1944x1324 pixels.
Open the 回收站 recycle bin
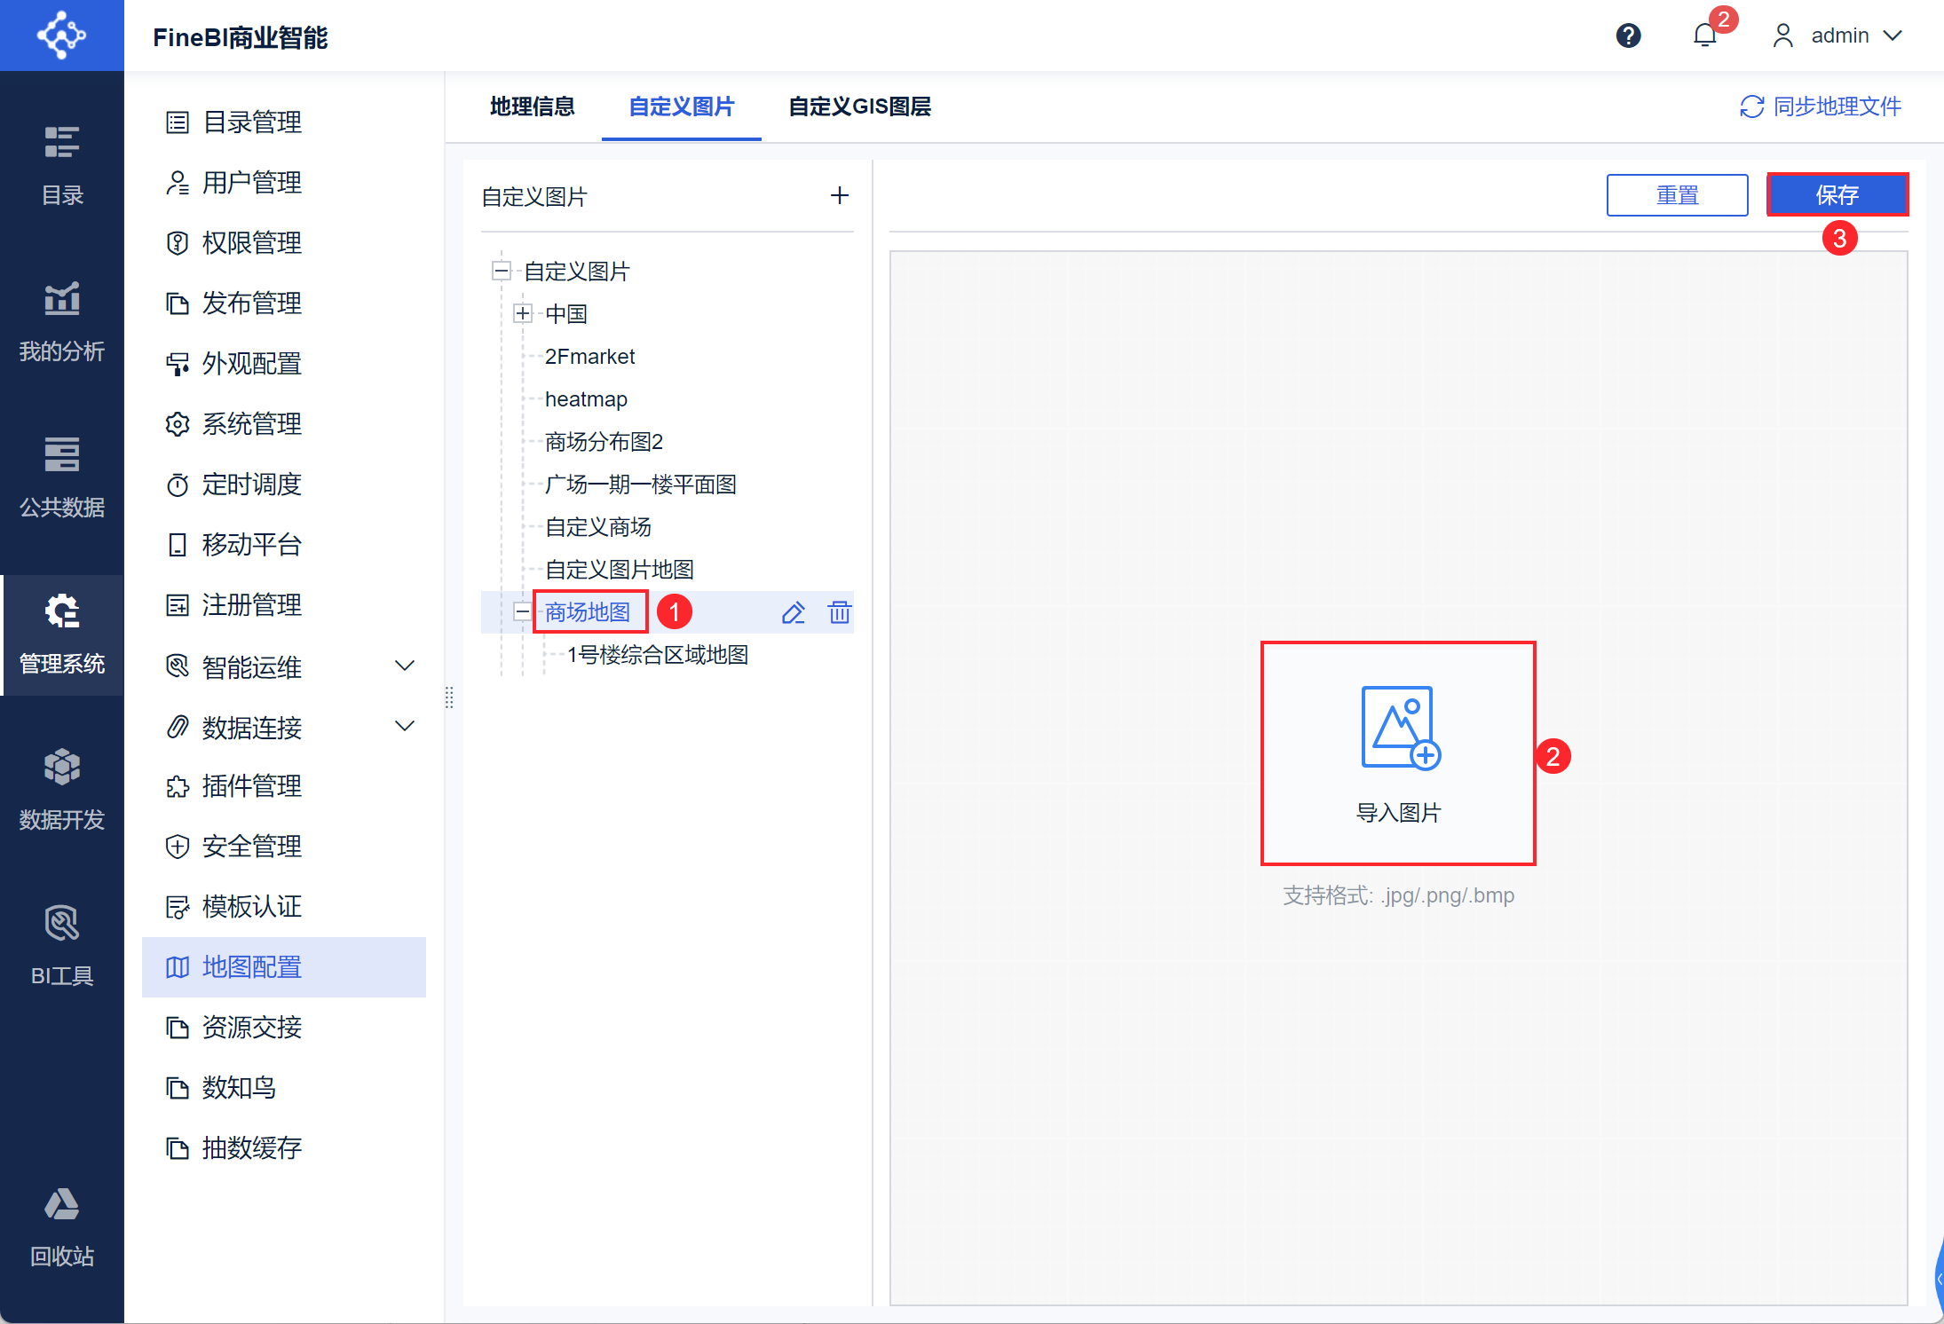[x=62, y=1228]
